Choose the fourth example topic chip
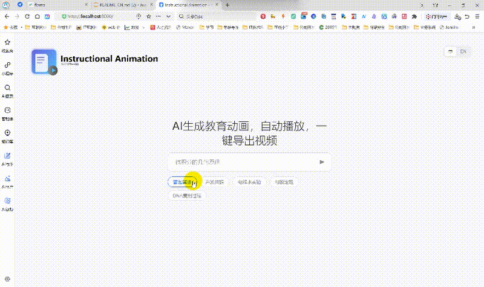The width and height of the screenshot is (484, 287). [284, 182]
